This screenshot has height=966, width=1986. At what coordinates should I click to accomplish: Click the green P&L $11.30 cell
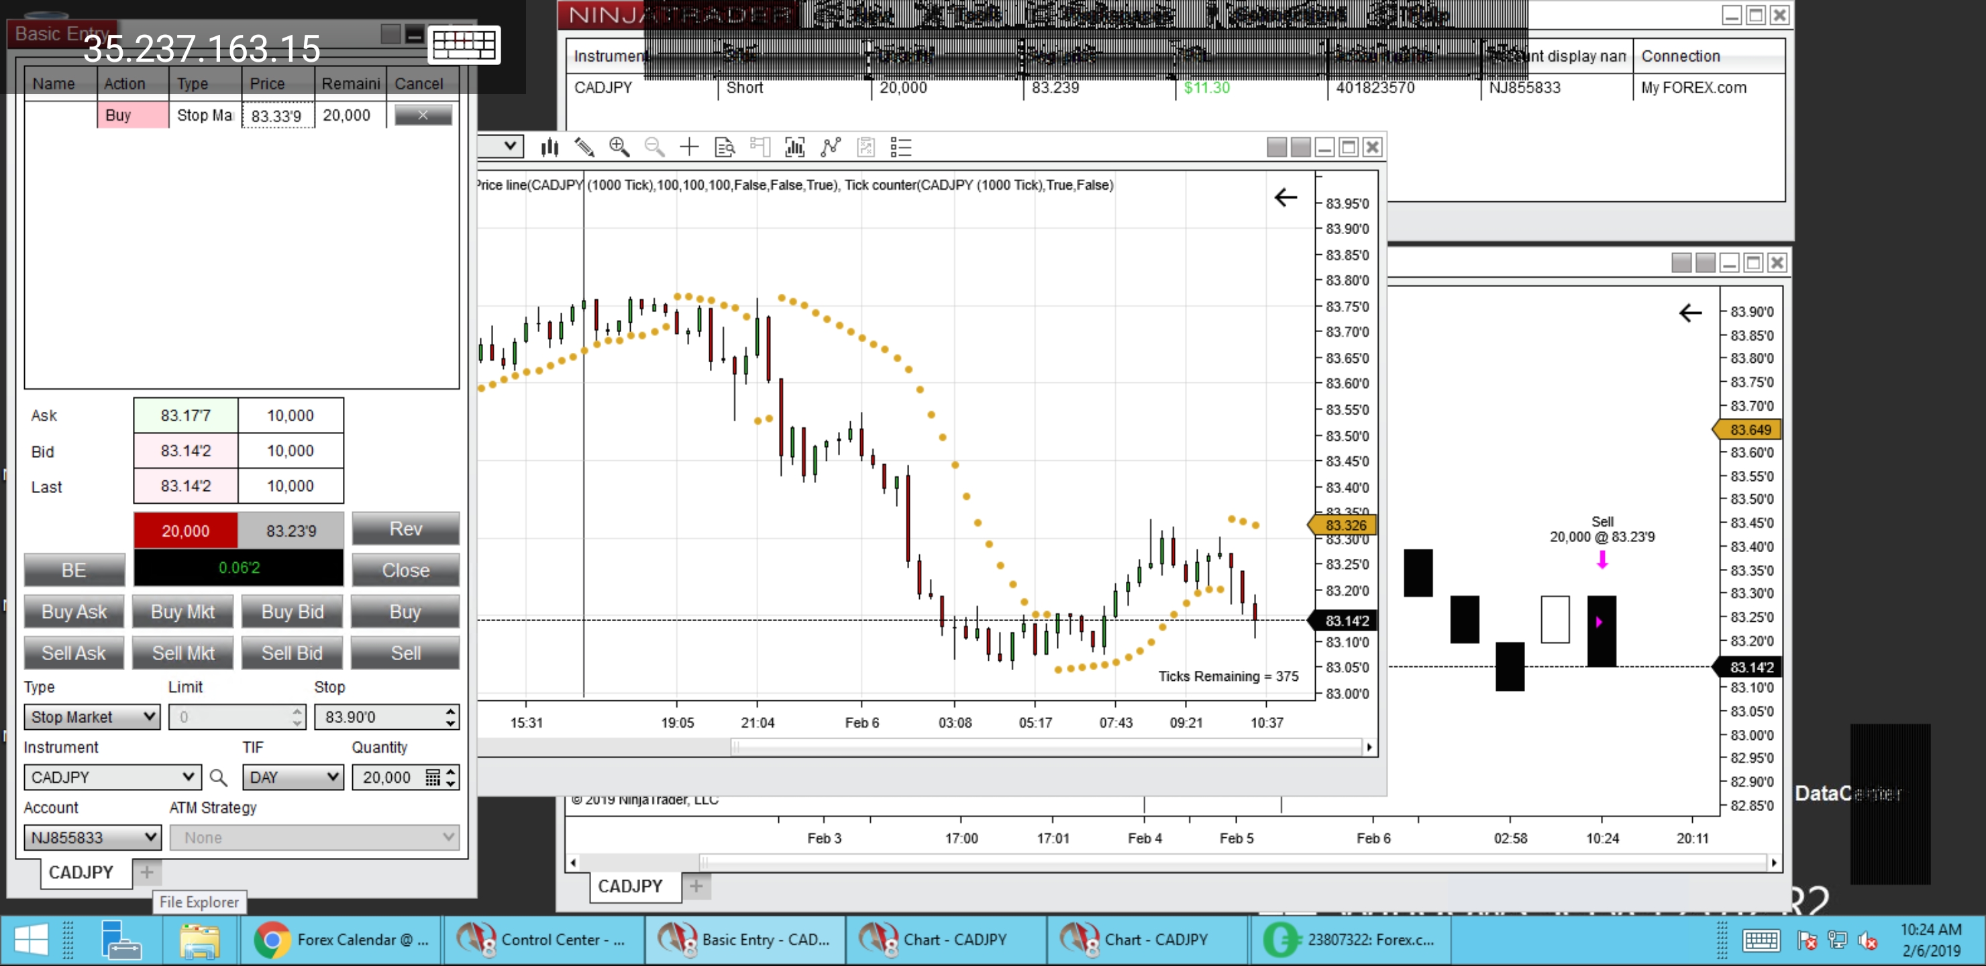tap(1206, 88)
